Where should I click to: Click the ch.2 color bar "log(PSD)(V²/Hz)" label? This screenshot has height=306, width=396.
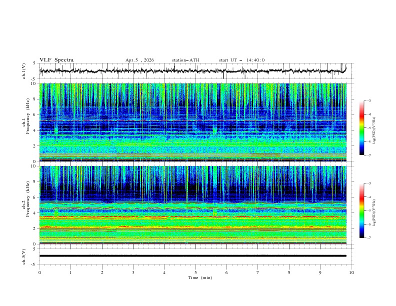tap(374, 213)
